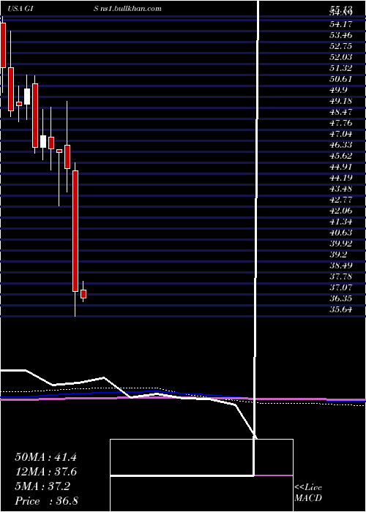This screenshot has height=512, width=366.
Task: Click the 49.18 price axis label
Action: pyautogui.click(x=340, y=101)
